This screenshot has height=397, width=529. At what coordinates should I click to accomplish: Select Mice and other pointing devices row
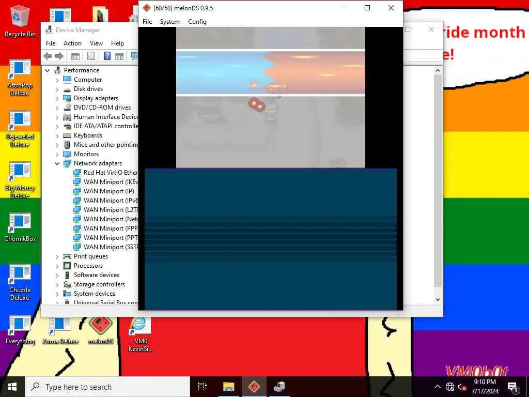pos(101,145)
